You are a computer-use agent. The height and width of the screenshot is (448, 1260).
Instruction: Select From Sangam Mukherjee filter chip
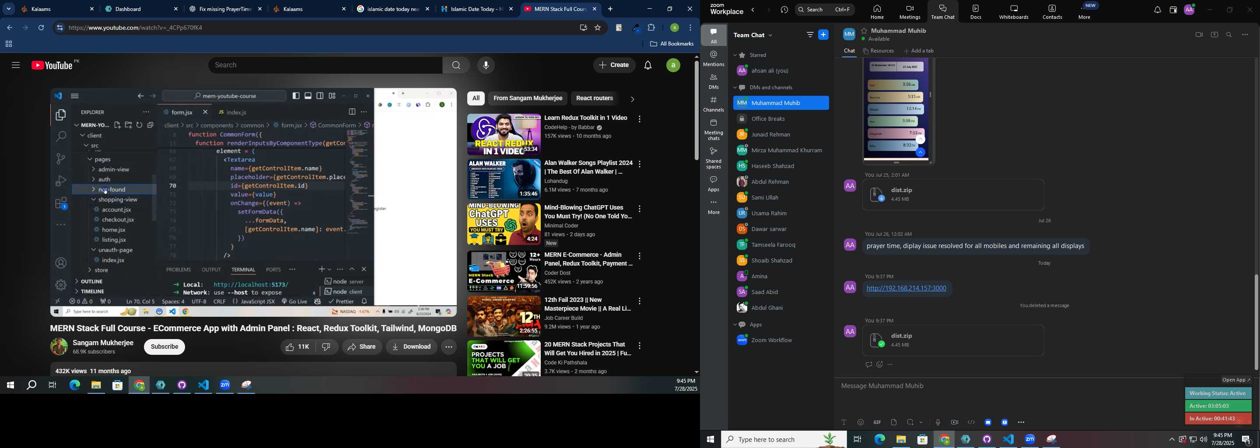pos(528,98)
